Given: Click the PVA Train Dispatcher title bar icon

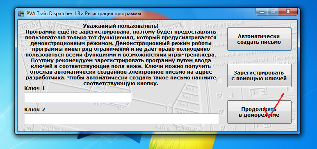Looking at the screenshot, I should click(21, 14).
